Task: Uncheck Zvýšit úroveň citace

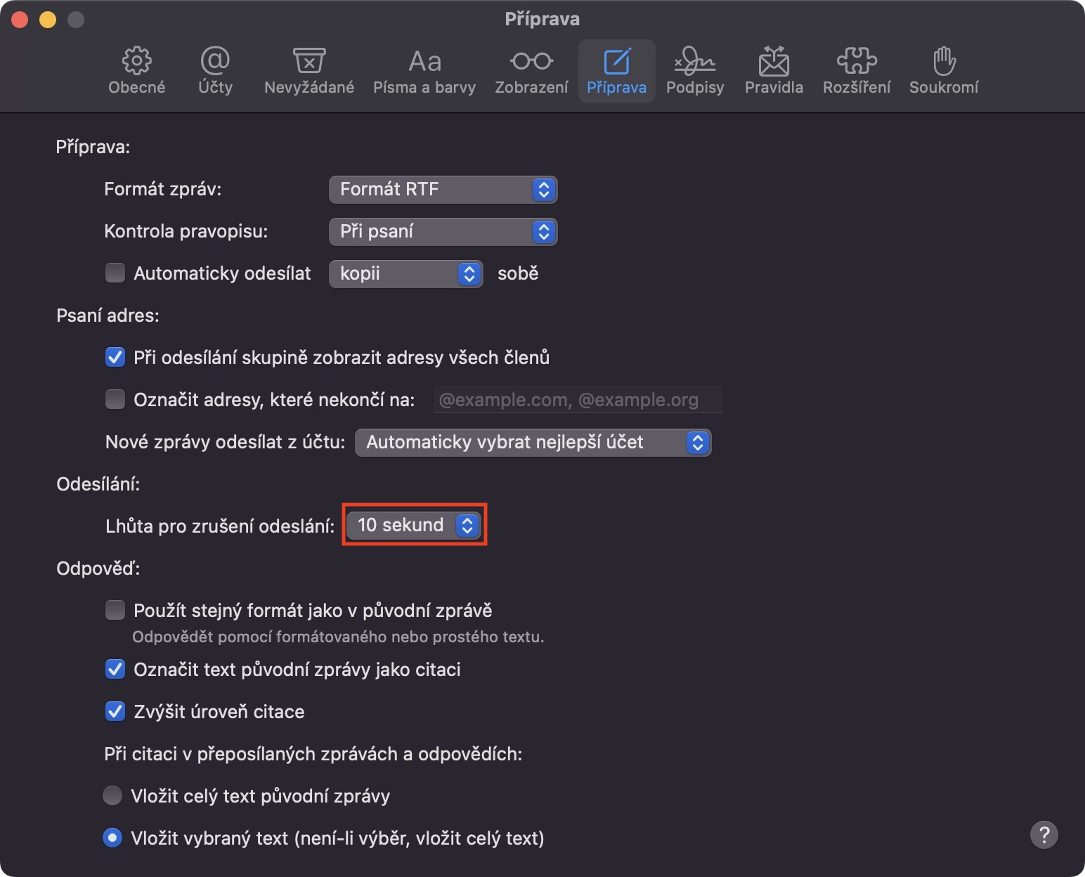Action: point(115,711)
